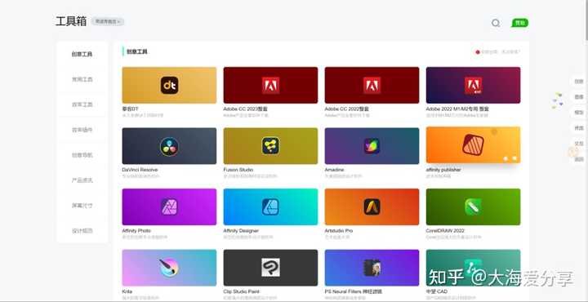Click the green button at top right

pyautogui.click(x=519, y=23)
